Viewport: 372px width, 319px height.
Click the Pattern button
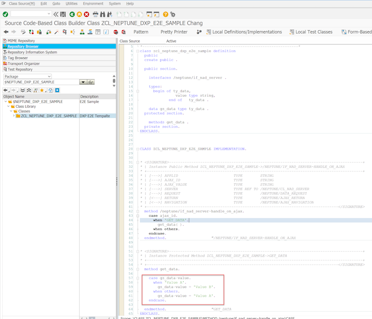pos(141,32)
